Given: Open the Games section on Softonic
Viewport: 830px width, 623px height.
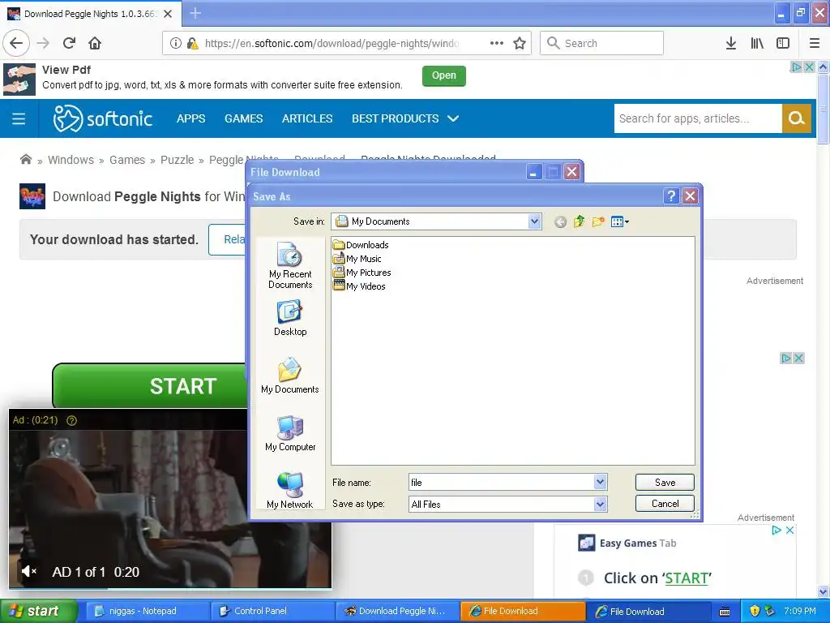Looking at the screenshot, I should coord(243,118).
